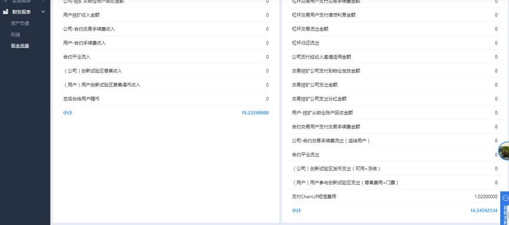Click the 总后台给用户赠币 row label
Screen dimensions: 509x225
[81, 99]
